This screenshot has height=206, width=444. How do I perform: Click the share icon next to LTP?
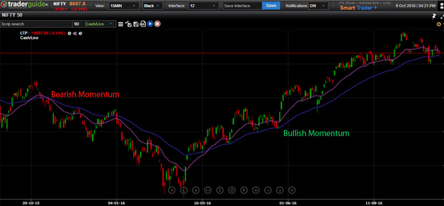pos(75,33)
